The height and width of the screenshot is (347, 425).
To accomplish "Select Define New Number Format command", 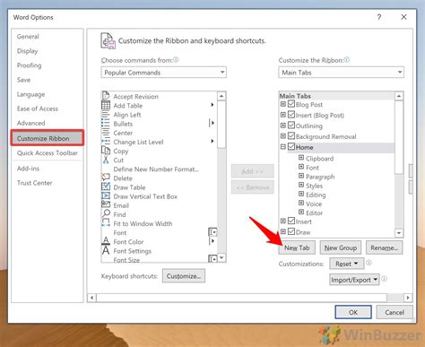I will coord(156,169).
